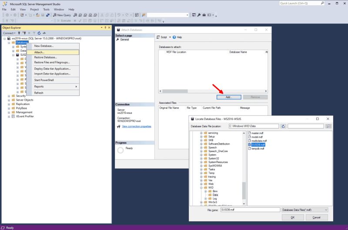Choose Import Data-tier Application menu entry
Viewport: 348px width, 230px height.
53,74
